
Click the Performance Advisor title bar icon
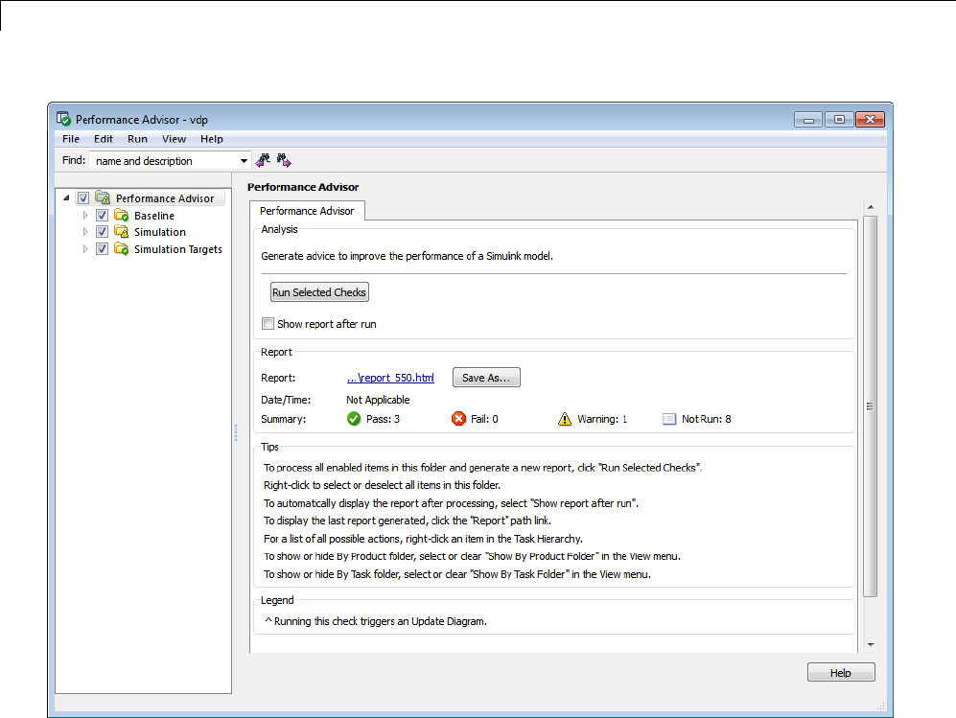[63, 118]
